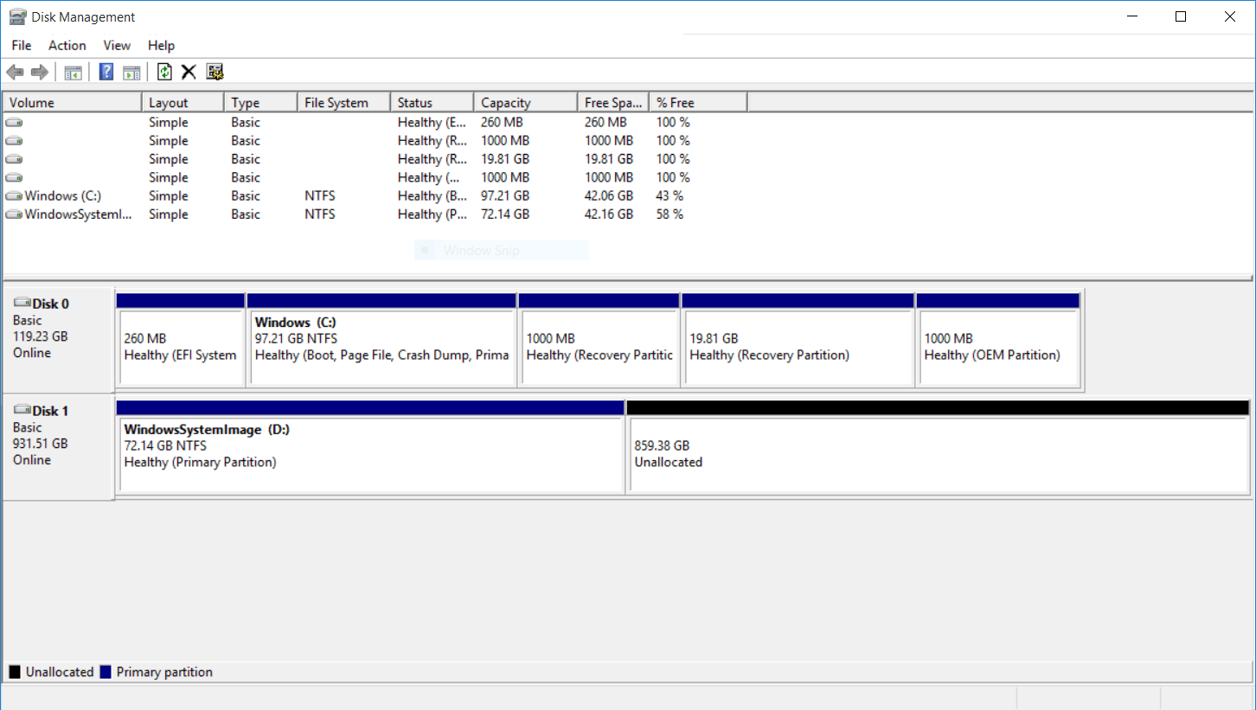The width and height of the screenshot is (1256, 710).
Task: Click the Healthy (B... status cell
Action: (432, 196)
